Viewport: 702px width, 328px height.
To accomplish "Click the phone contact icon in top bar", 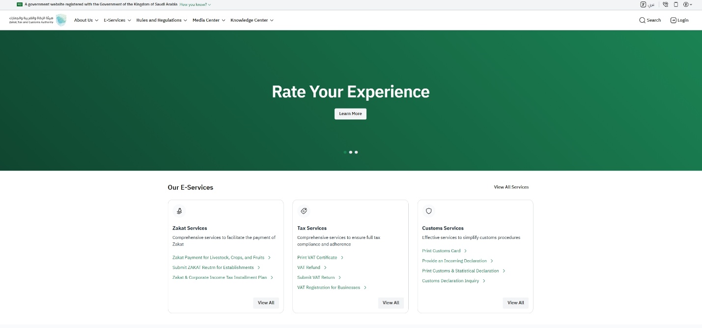I will click(x=665, y=4).
